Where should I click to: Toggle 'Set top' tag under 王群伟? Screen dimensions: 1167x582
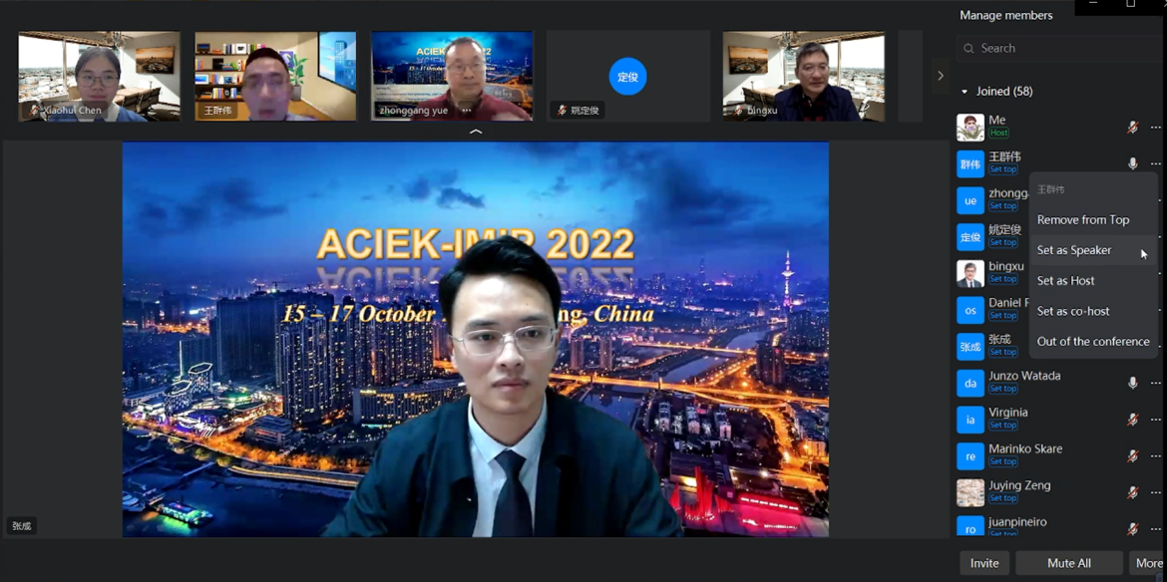pos(1003,169)
